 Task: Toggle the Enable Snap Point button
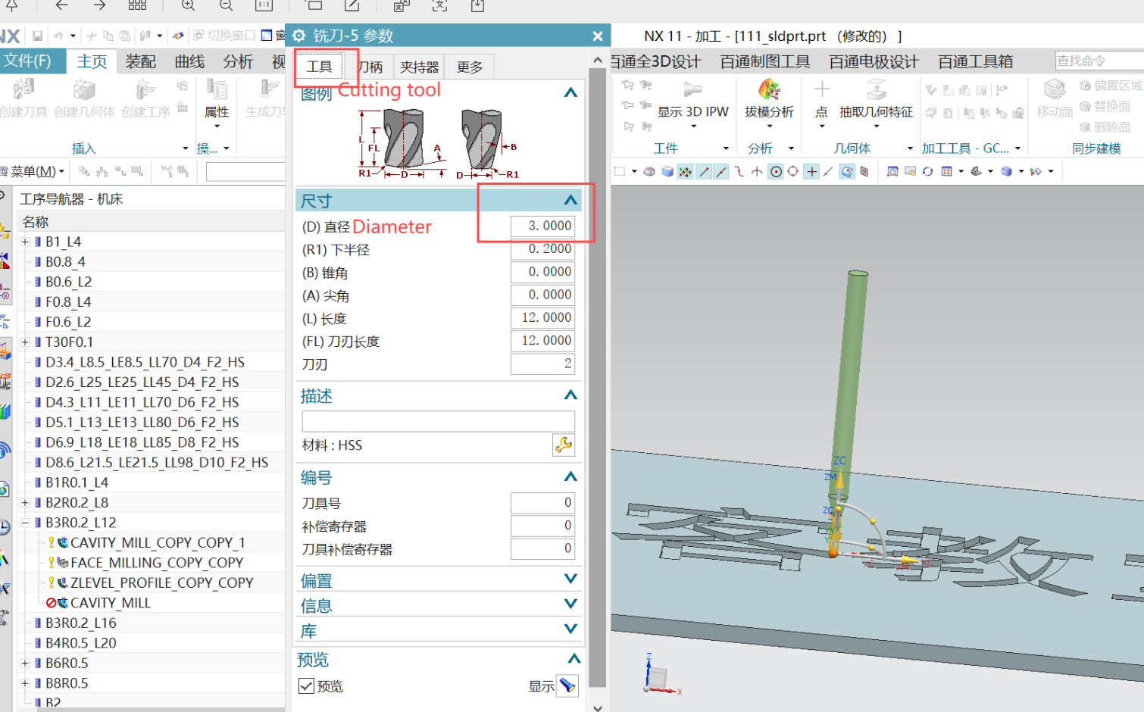[685, 171]
